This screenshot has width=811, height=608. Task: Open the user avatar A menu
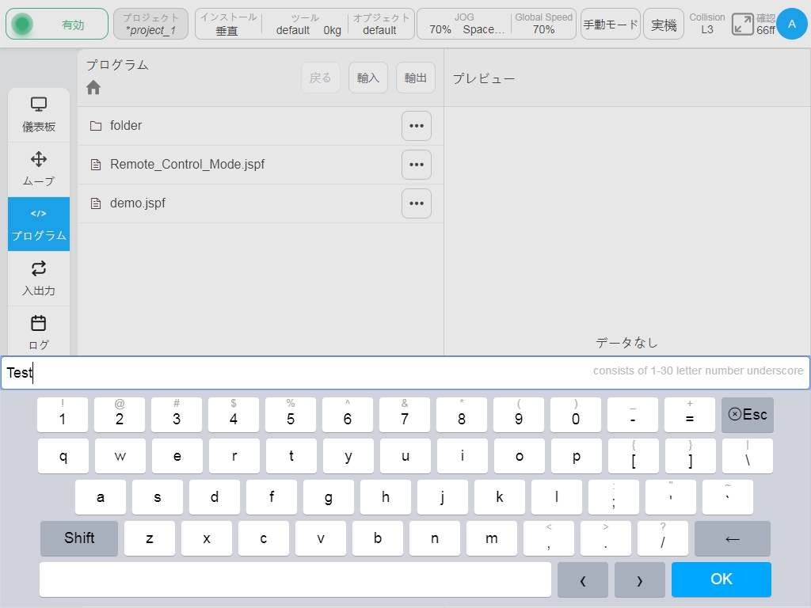click(792, 24)
